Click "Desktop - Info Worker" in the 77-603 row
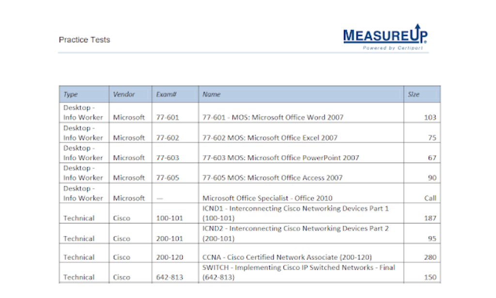496x298 pixels. [83, 153]
